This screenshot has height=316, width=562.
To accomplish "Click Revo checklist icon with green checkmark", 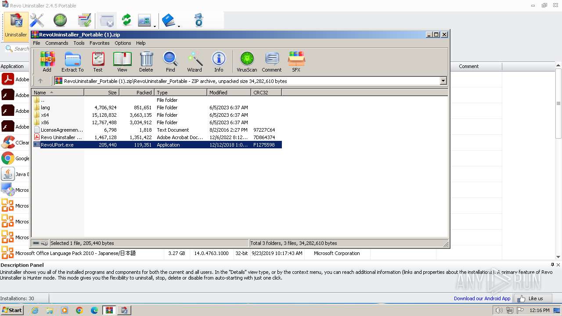I will (84, 20).
